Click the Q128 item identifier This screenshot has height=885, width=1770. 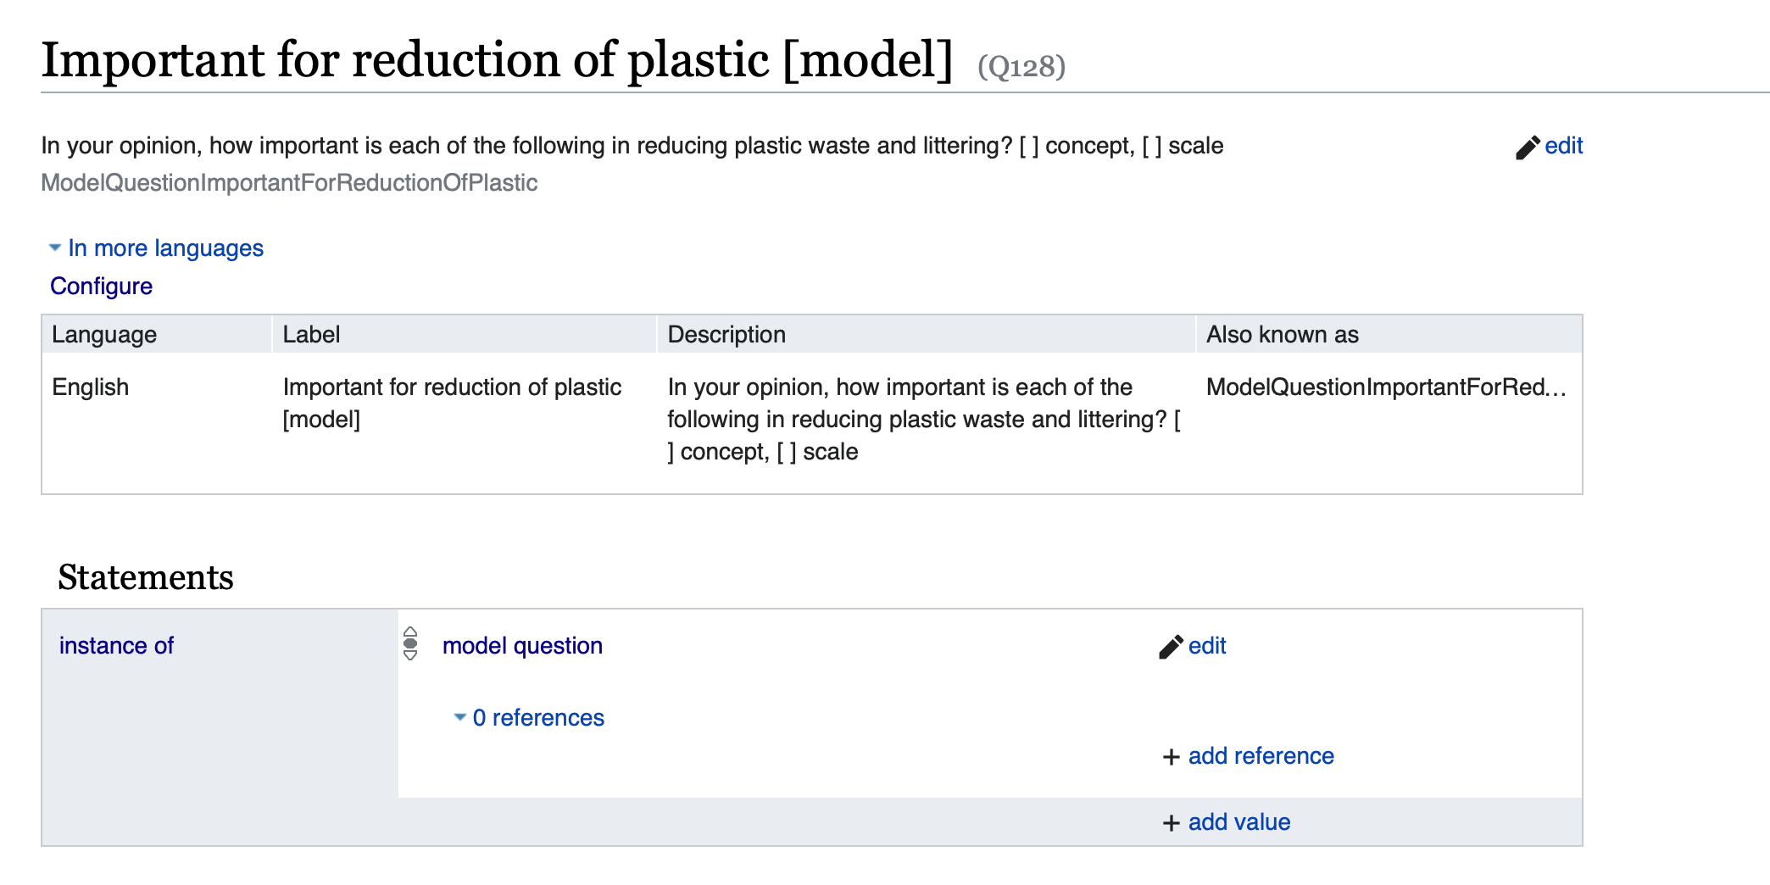point(1021,66)
